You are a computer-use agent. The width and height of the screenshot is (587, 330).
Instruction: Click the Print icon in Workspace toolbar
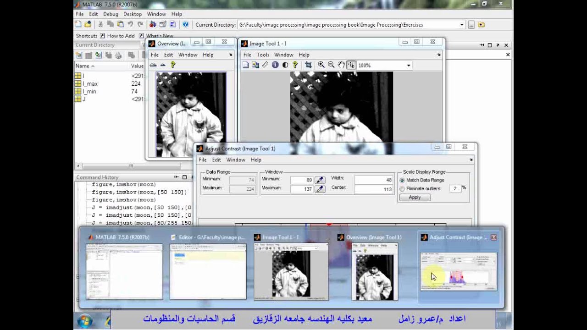[x=118, y=55]
